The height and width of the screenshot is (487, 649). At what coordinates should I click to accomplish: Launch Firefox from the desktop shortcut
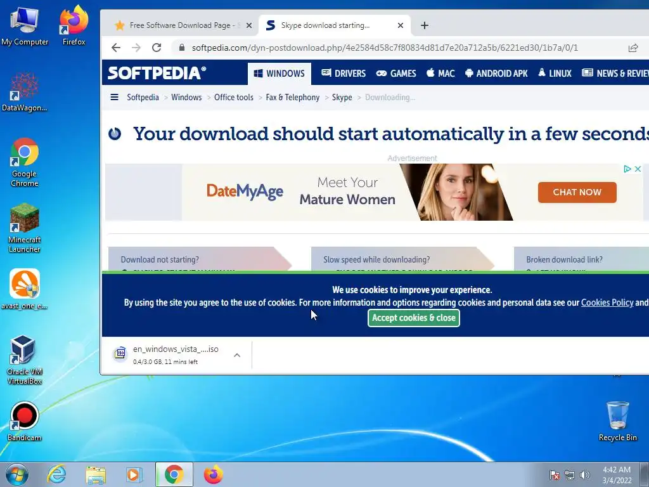click(74, 27)
